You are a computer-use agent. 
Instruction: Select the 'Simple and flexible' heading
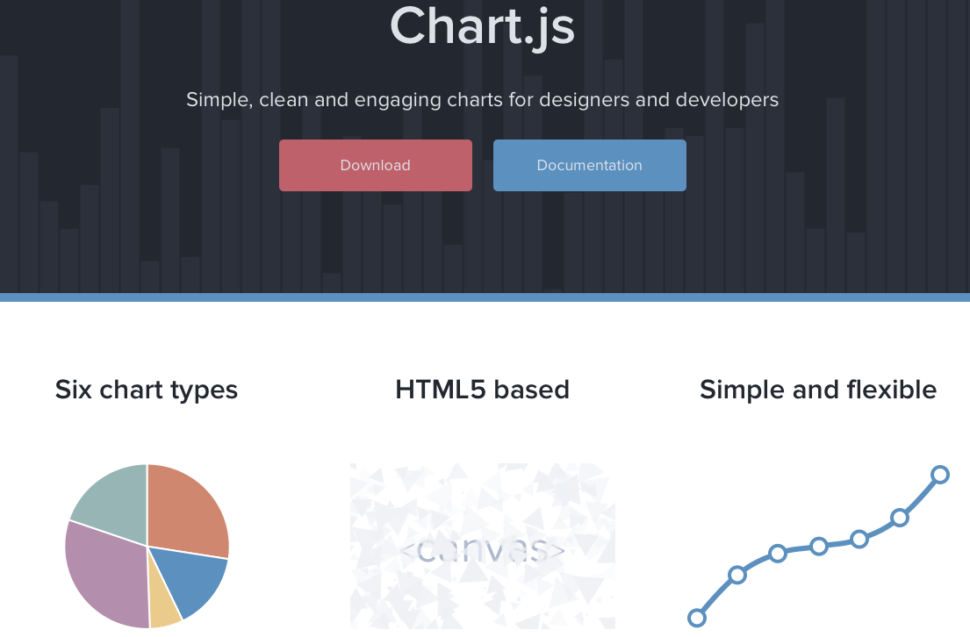coord(817,390)
